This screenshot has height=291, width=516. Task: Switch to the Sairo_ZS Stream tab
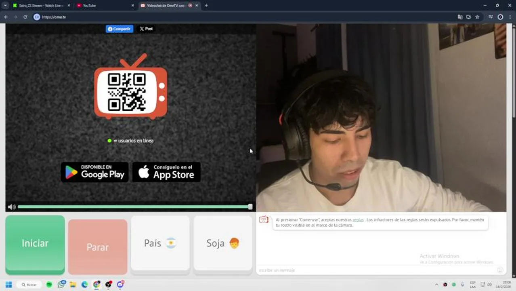(x=40, y=5)
